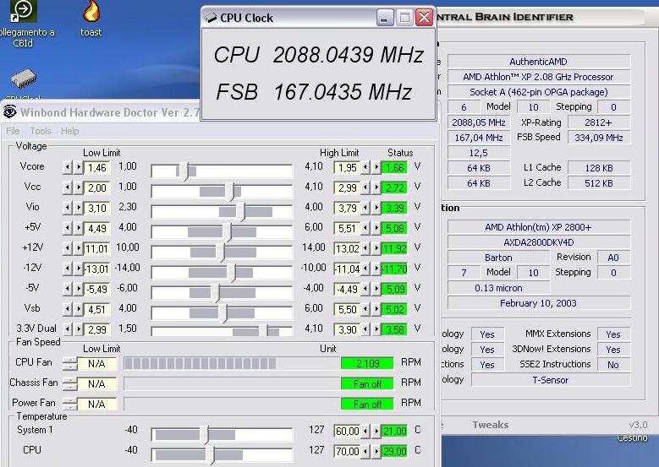This screenshot has height=467, width=659.
Task: Click the L2 Cache value 512 KB
Action: click(x=598, y=183)
